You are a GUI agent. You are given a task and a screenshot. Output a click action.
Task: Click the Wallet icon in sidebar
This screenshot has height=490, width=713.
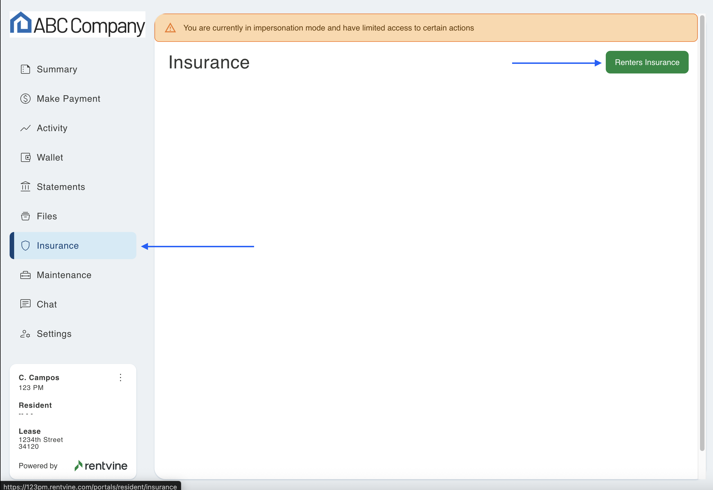point(25,157)
